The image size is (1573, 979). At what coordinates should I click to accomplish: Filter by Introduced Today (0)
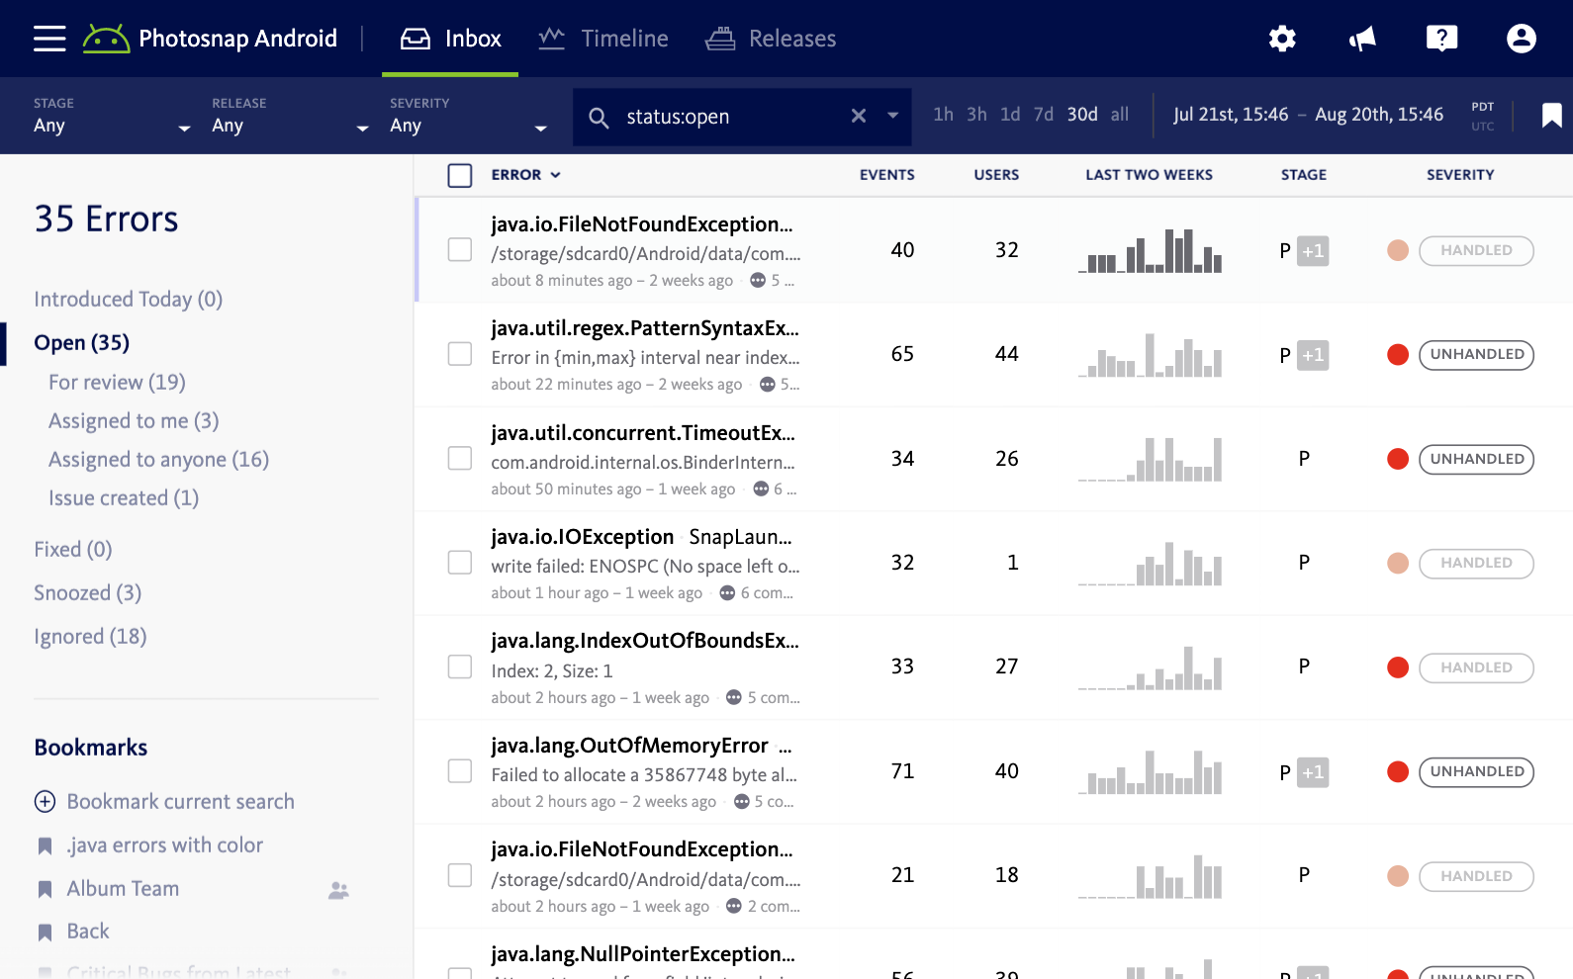[129, 300]
